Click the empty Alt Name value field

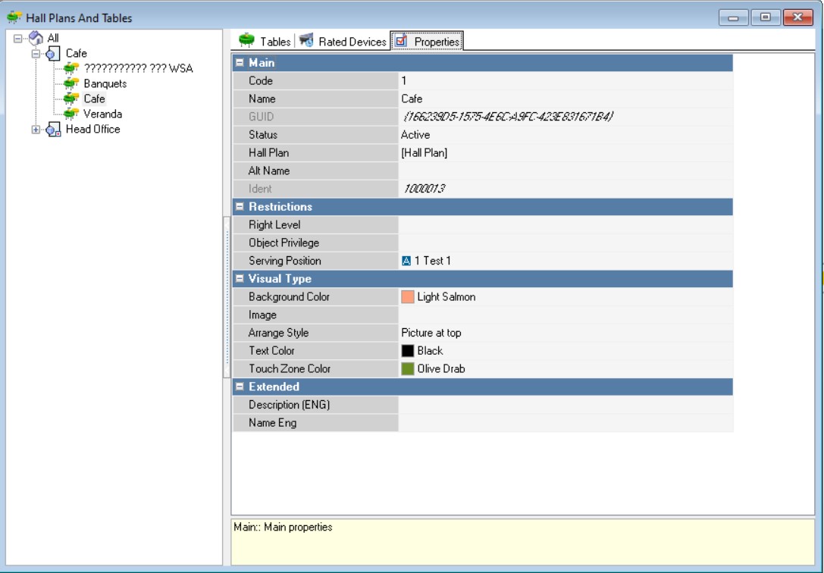[x=566, y=171]
